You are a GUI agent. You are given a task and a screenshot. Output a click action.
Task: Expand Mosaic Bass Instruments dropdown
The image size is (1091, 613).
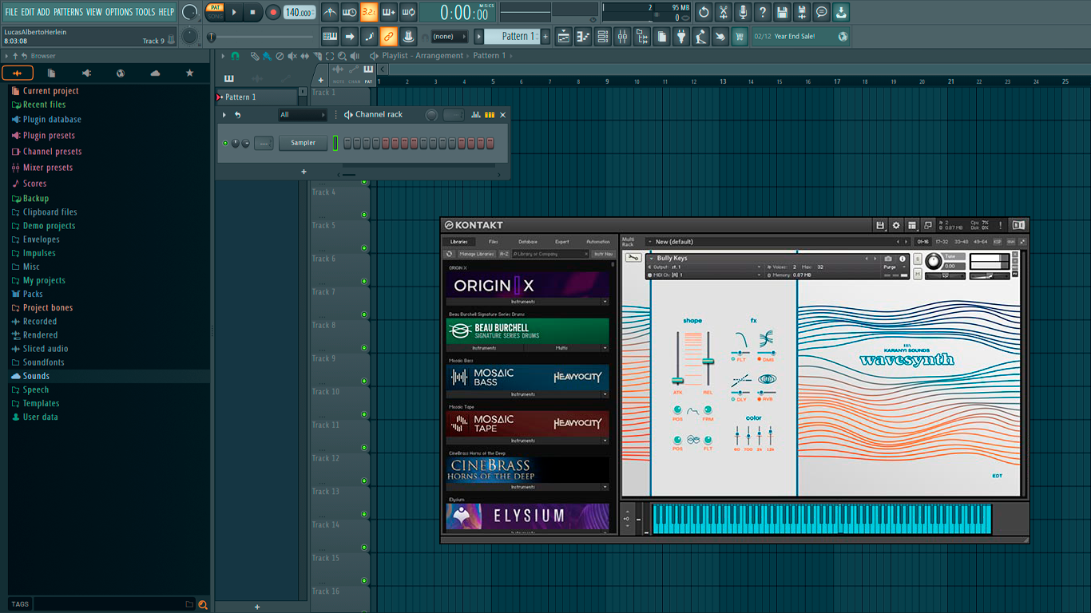(605, 394)
